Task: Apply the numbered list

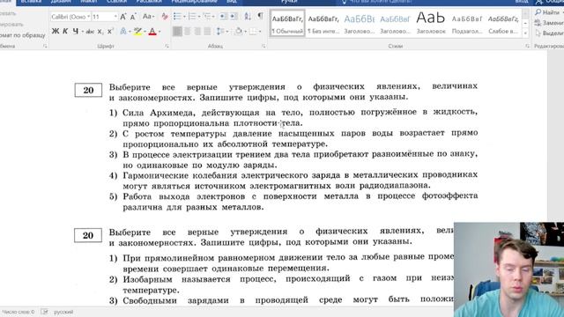Action: tap(192, 17)
